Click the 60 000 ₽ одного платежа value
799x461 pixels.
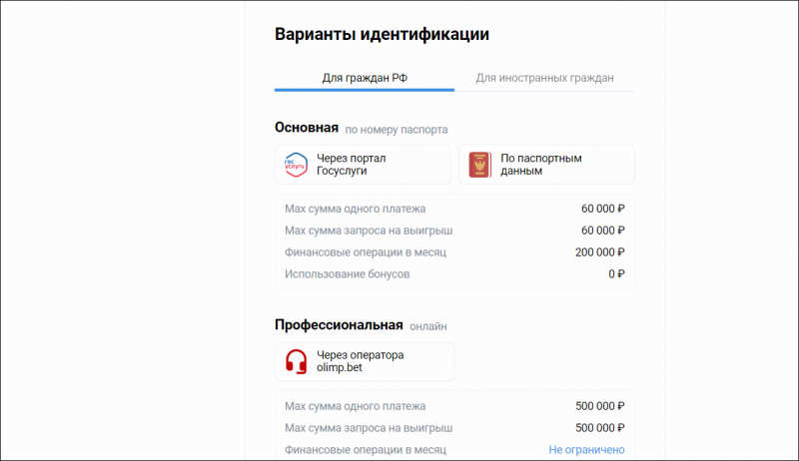(603, 209)
